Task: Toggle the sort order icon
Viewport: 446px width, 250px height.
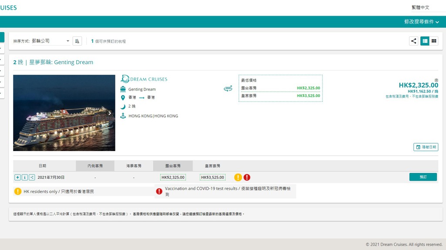Action: [77, 41]
